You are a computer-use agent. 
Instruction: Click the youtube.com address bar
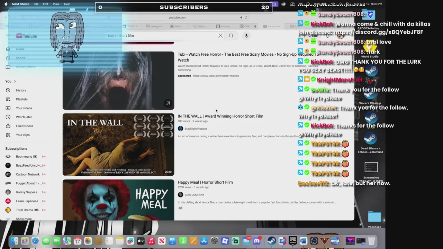[178, 17]
